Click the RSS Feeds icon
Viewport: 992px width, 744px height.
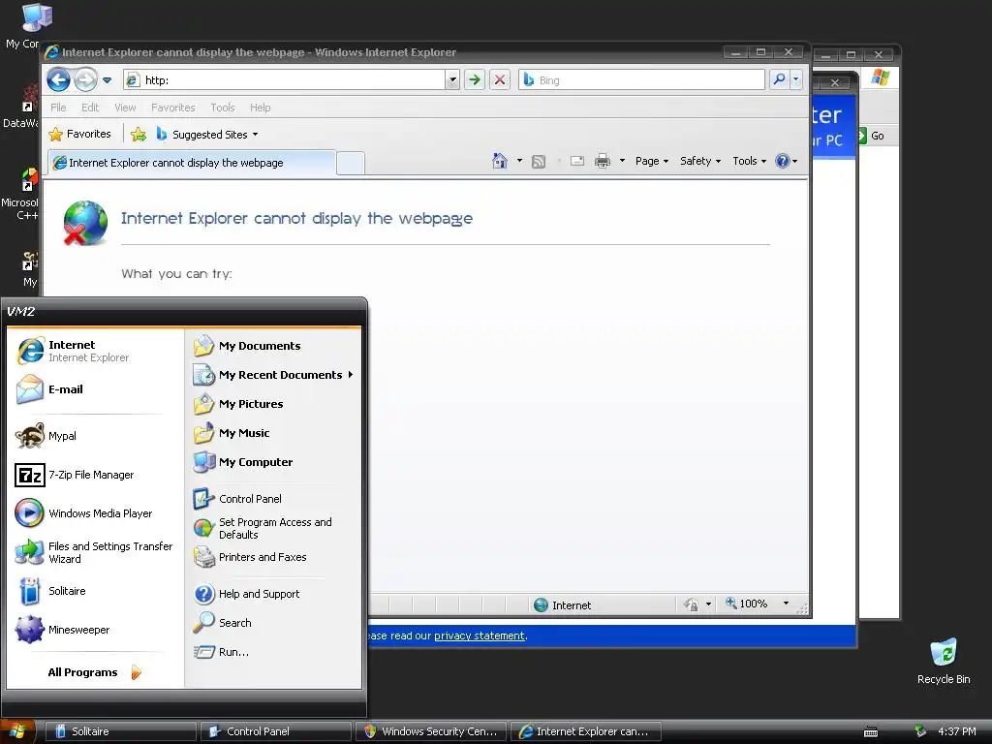click(539, 162)
